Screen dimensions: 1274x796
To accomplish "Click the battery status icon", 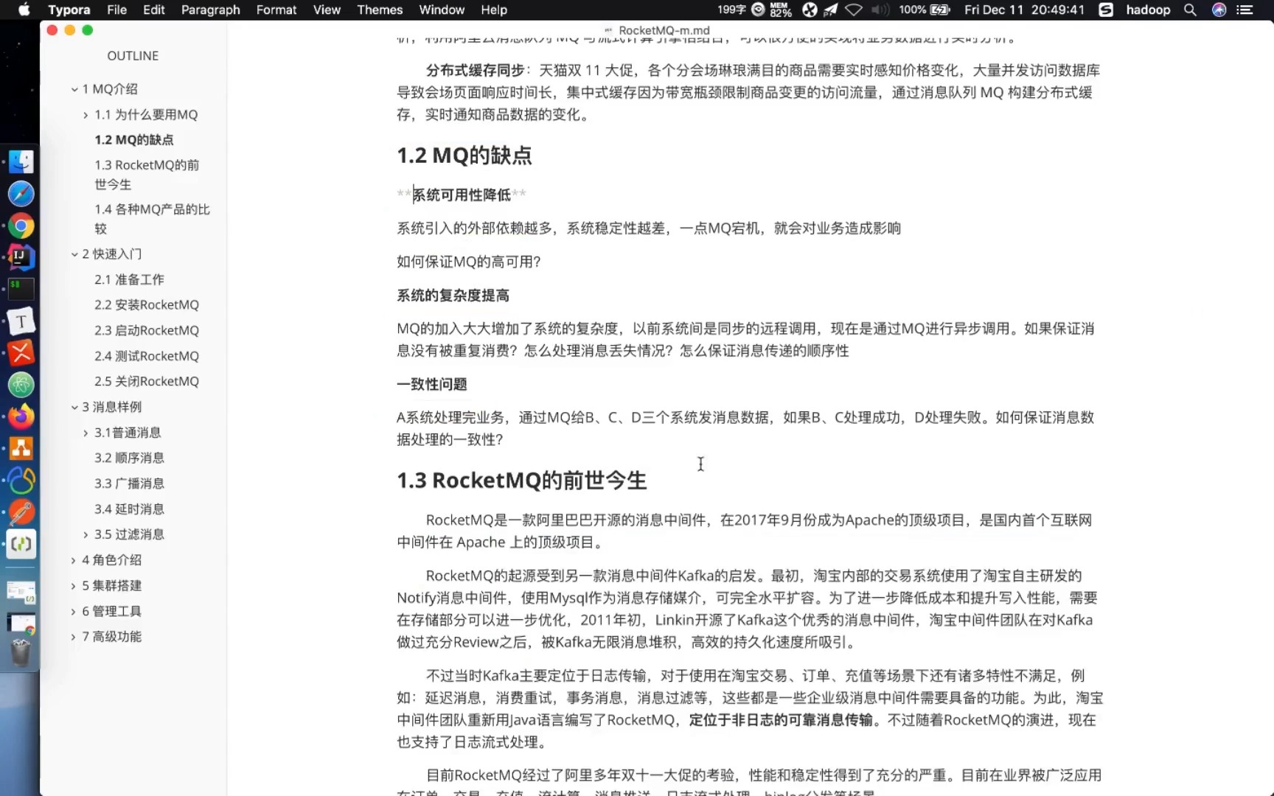I will pos(941,10).
